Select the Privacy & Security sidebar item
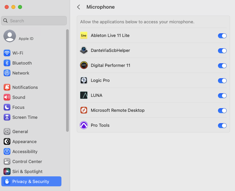The width and height of the screenshot is (235, 191). point(31,181)
